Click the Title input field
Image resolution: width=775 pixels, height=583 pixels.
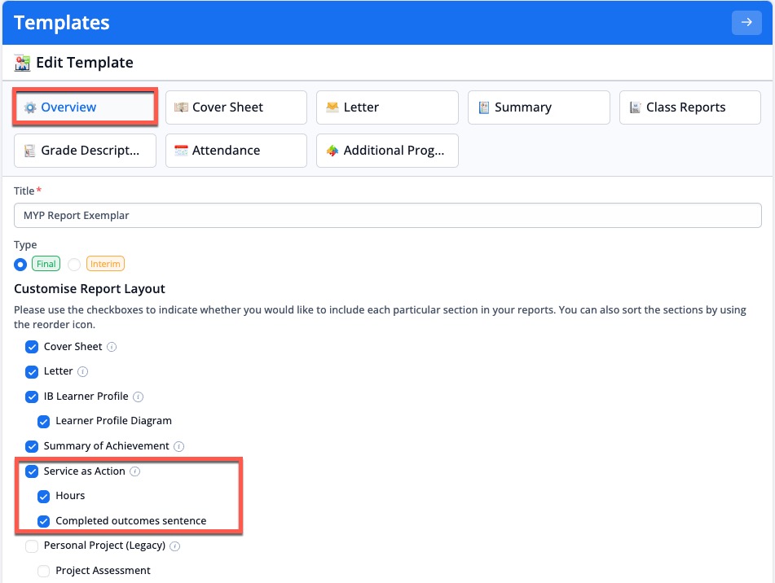coord(387,216)
